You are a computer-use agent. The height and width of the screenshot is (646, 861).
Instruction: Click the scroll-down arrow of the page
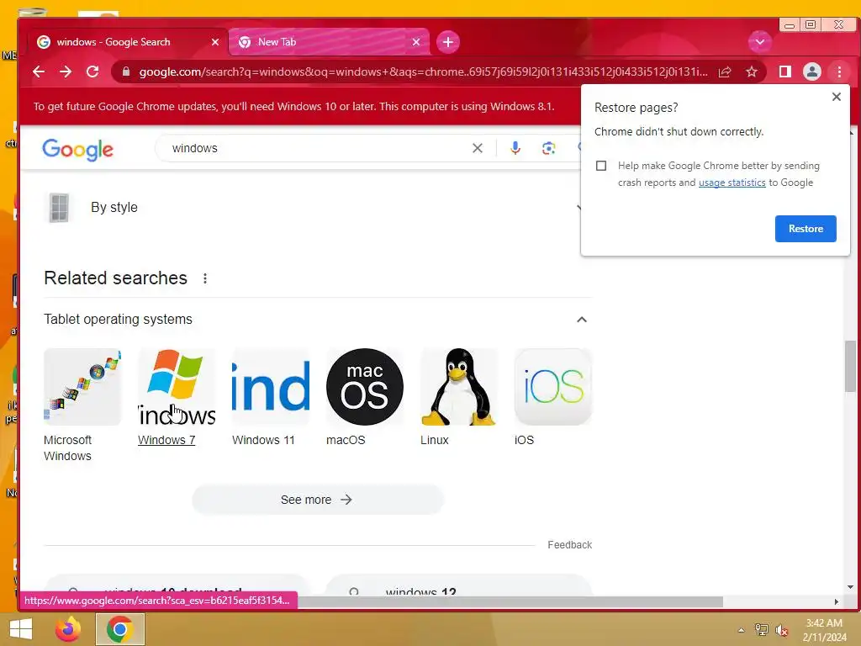coord(850,587)
